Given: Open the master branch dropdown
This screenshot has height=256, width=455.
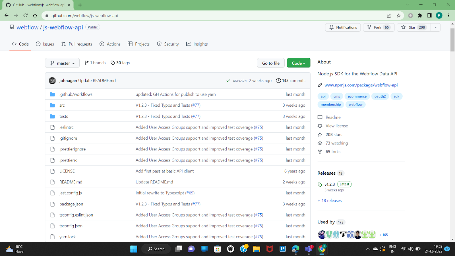Looking at the screenshot, I should [x=62, y=63].
